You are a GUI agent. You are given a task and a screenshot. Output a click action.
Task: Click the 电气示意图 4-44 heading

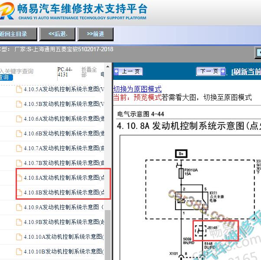[140, 114]
